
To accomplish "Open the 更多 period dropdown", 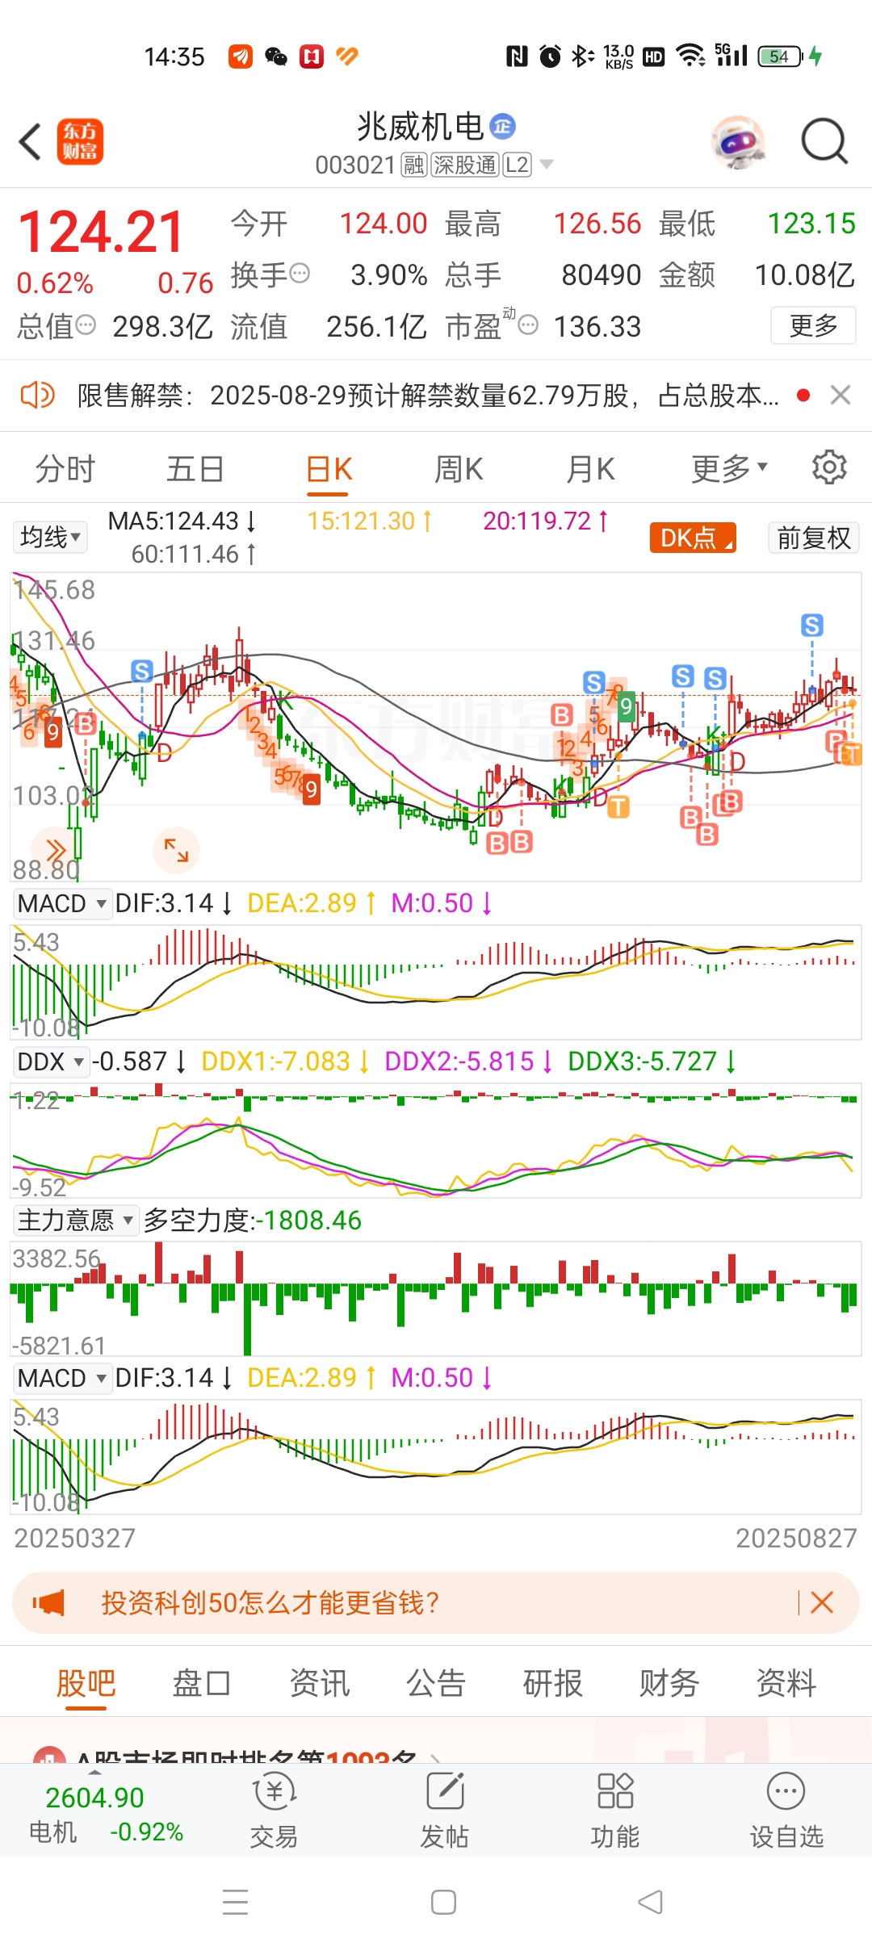I will coord(729,468).
